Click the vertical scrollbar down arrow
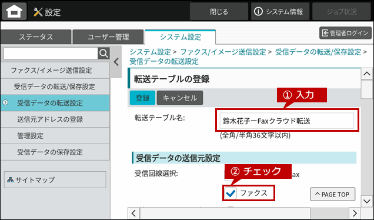 coord(366,201)
